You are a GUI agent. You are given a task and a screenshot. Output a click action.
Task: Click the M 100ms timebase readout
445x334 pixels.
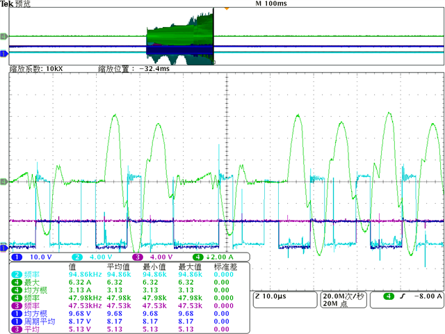(x=271, y=3)
